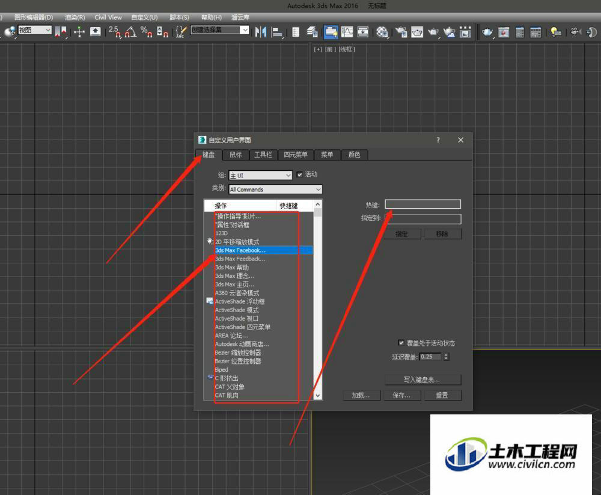Viewport: 601px width, 495px height.
Task: Click the Render Production teapot icon
Action: (x=433, y=32)
